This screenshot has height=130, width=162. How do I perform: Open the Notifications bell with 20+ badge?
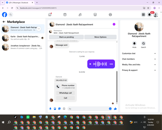149,15
